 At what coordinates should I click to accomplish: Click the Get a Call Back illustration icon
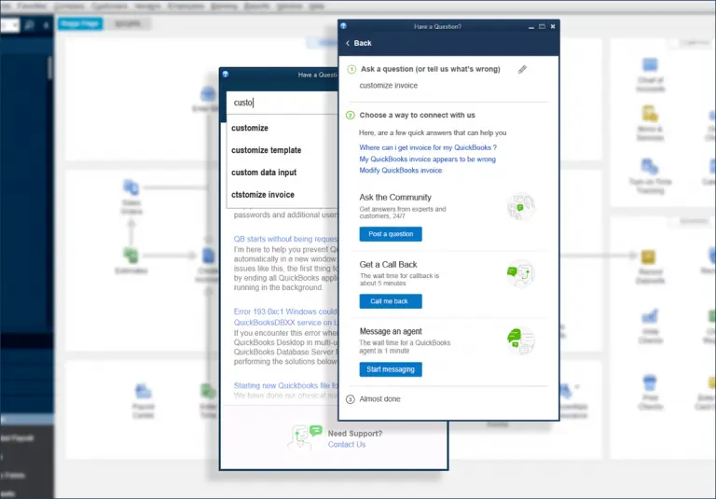point(521,273)
